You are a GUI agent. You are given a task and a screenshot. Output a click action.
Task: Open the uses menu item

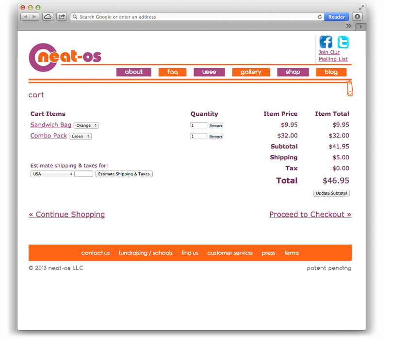tap(209, 72)
